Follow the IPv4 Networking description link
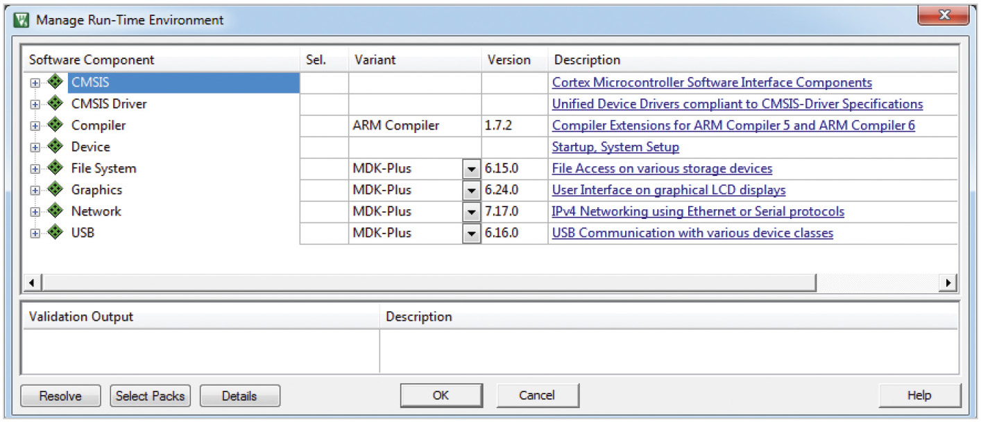 click(x=698, y=211)
